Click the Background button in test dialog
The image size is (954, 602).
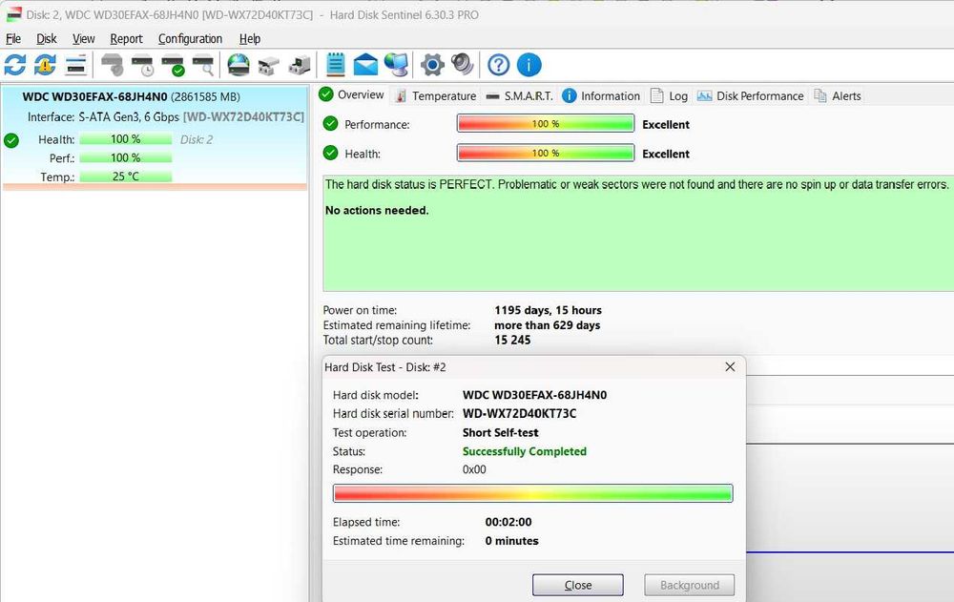pos(690,585)
